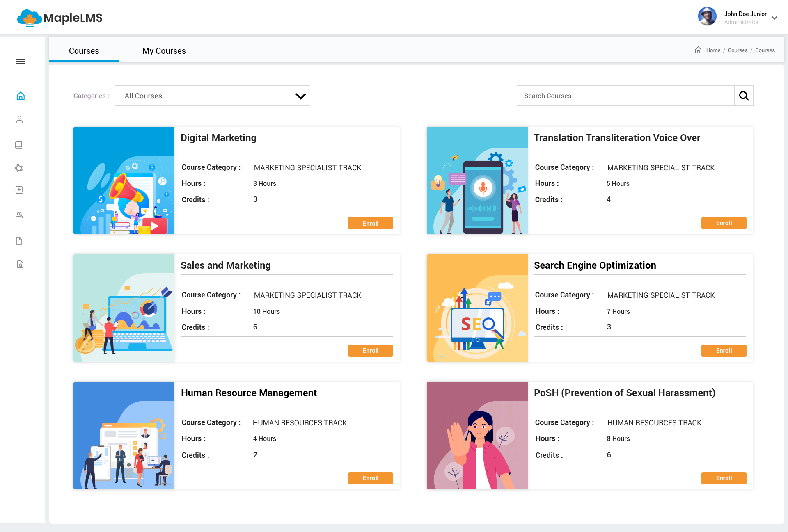
Task: Click the document file sidebar icon
Action: click(19, 241)
